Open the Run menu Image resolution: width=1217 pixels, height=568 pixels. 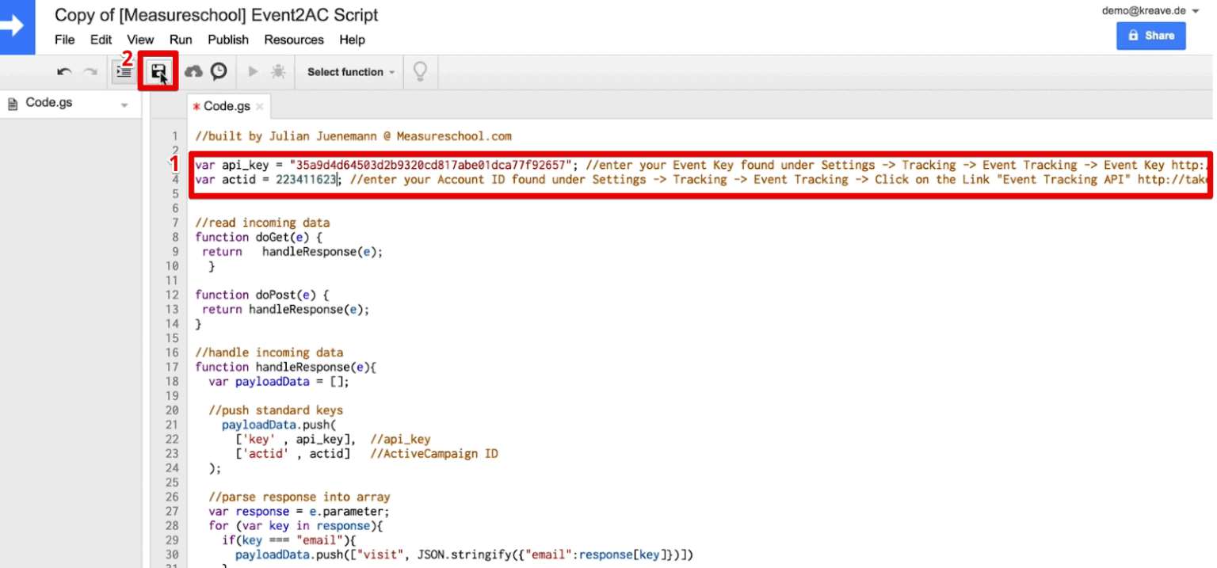(181, 40)
